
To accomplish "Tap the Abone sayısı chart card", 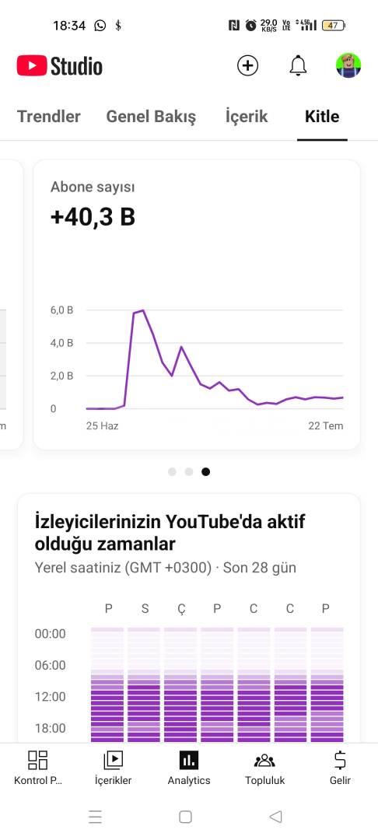I will (x=197, y=304).
